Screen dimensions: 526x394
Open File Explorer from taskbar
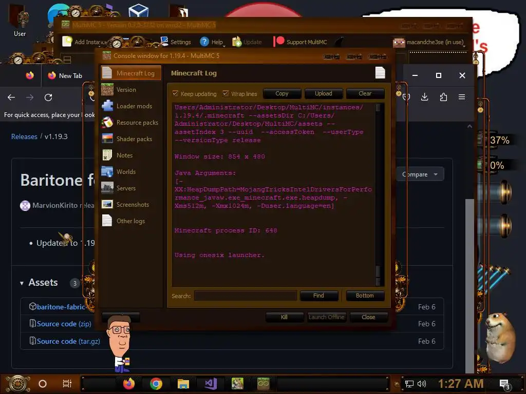[x=183, y=383]
